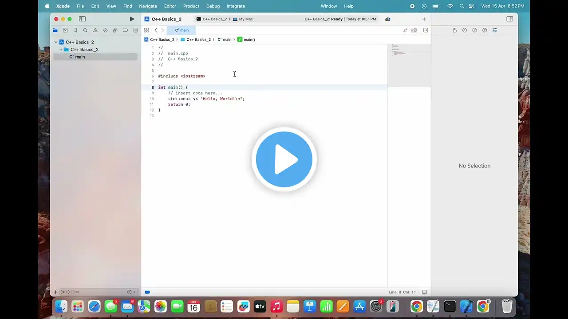Show the History inspector
The image size is (568, 319).
465,30
